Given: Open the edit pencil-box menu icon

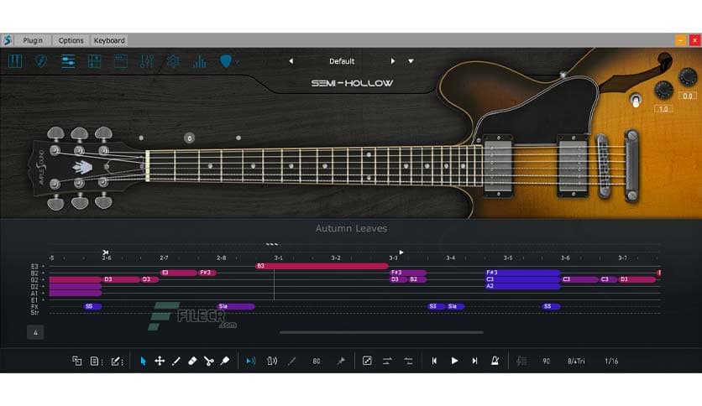Looking at the screenshot, I should pyautogui.click(x=117, y=361).
